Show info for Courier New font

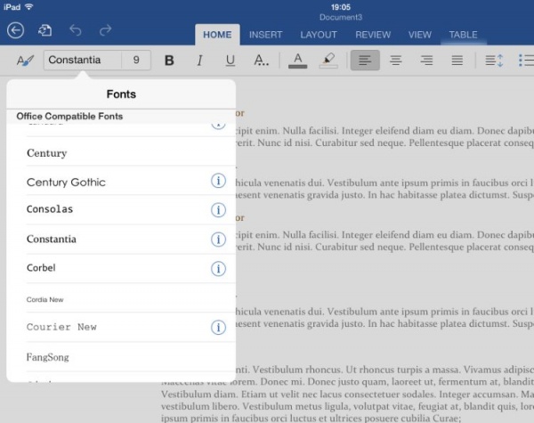(218, 327)
